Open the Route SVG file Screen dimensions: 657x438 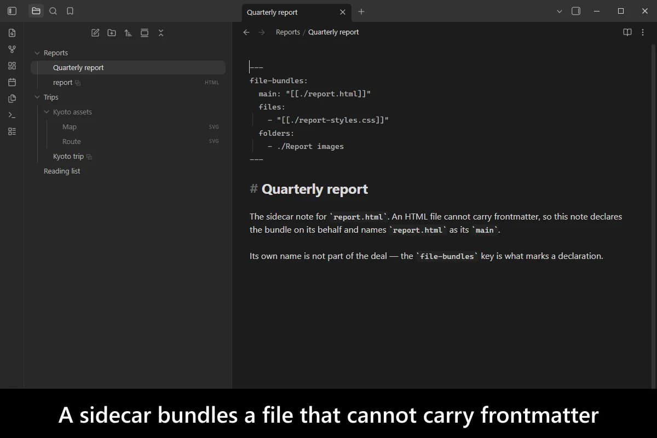pyautogui.click(x=128, y=142)
